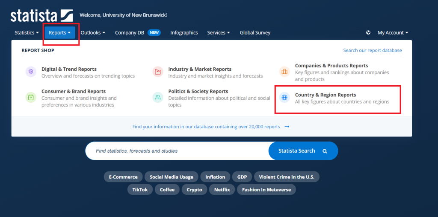Click the magnifier icon in Statista Search button
The image size is (438, 217).
(325, 151)
